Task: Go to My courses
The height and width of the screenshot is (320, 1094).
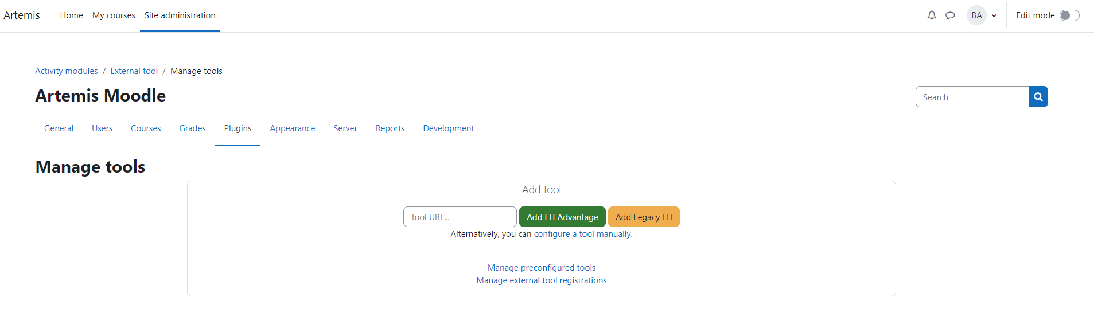Action: click(x=114, y=15)
